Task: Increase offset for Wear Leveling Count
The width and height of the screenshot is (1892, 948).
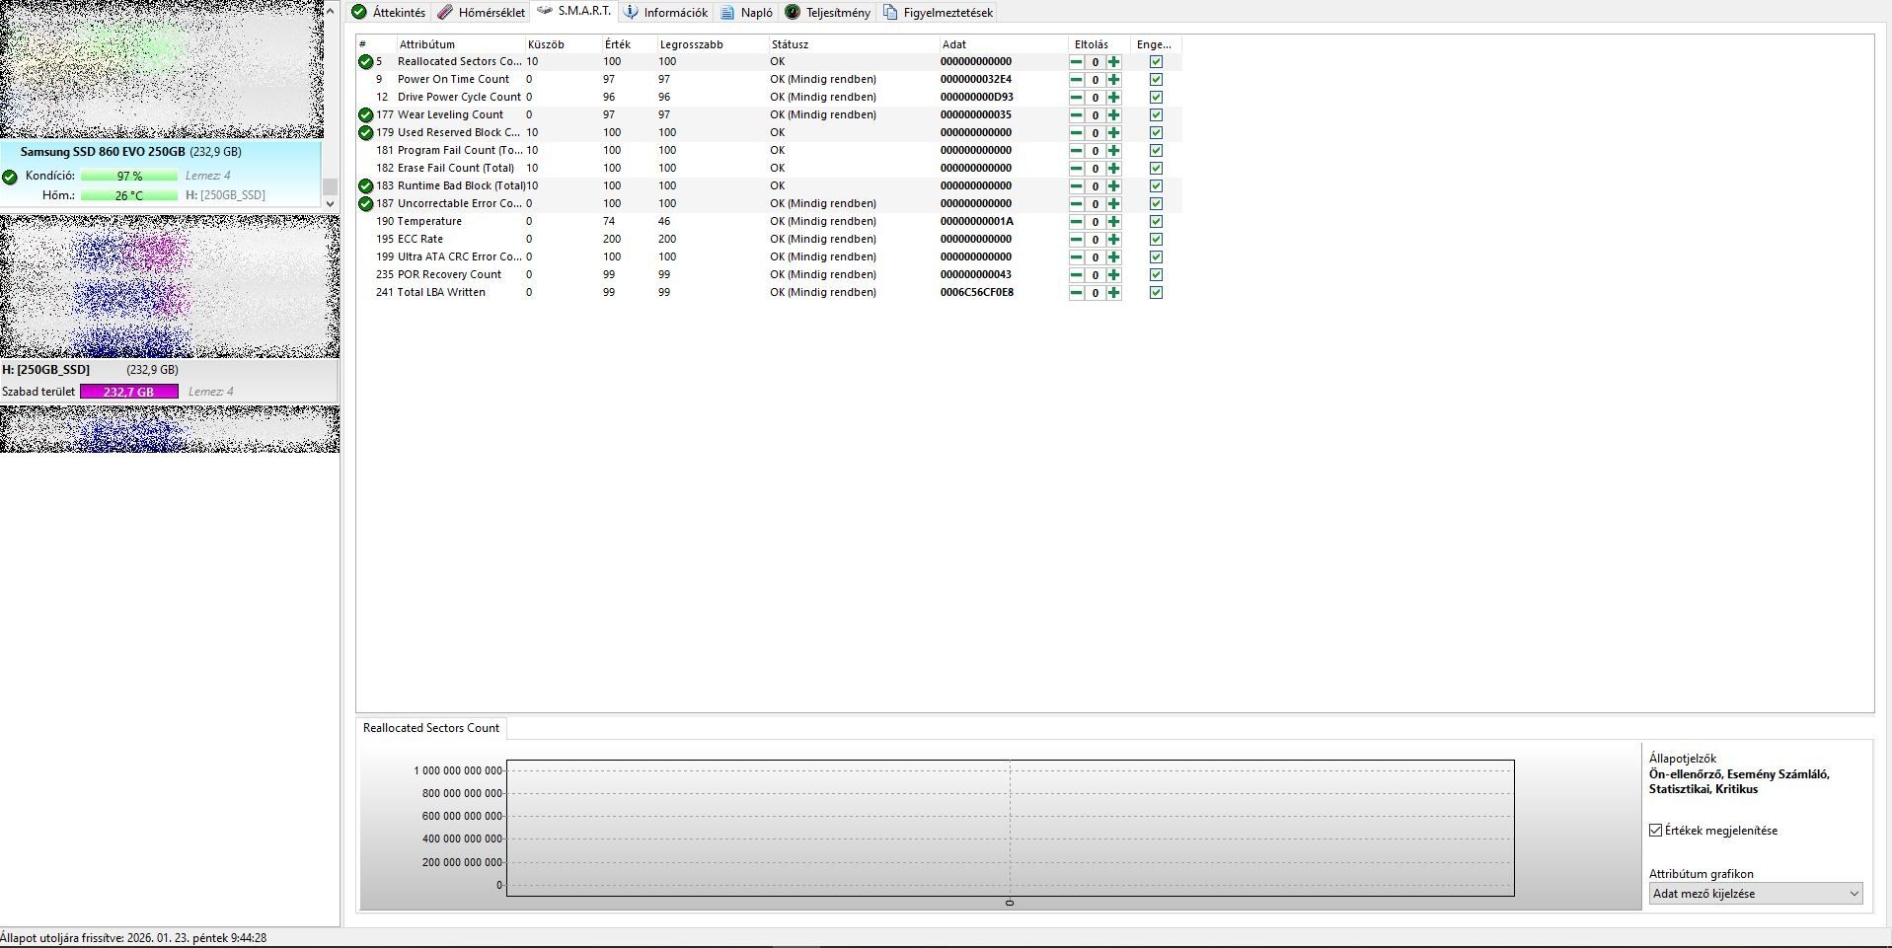Action: point(1113,115)
